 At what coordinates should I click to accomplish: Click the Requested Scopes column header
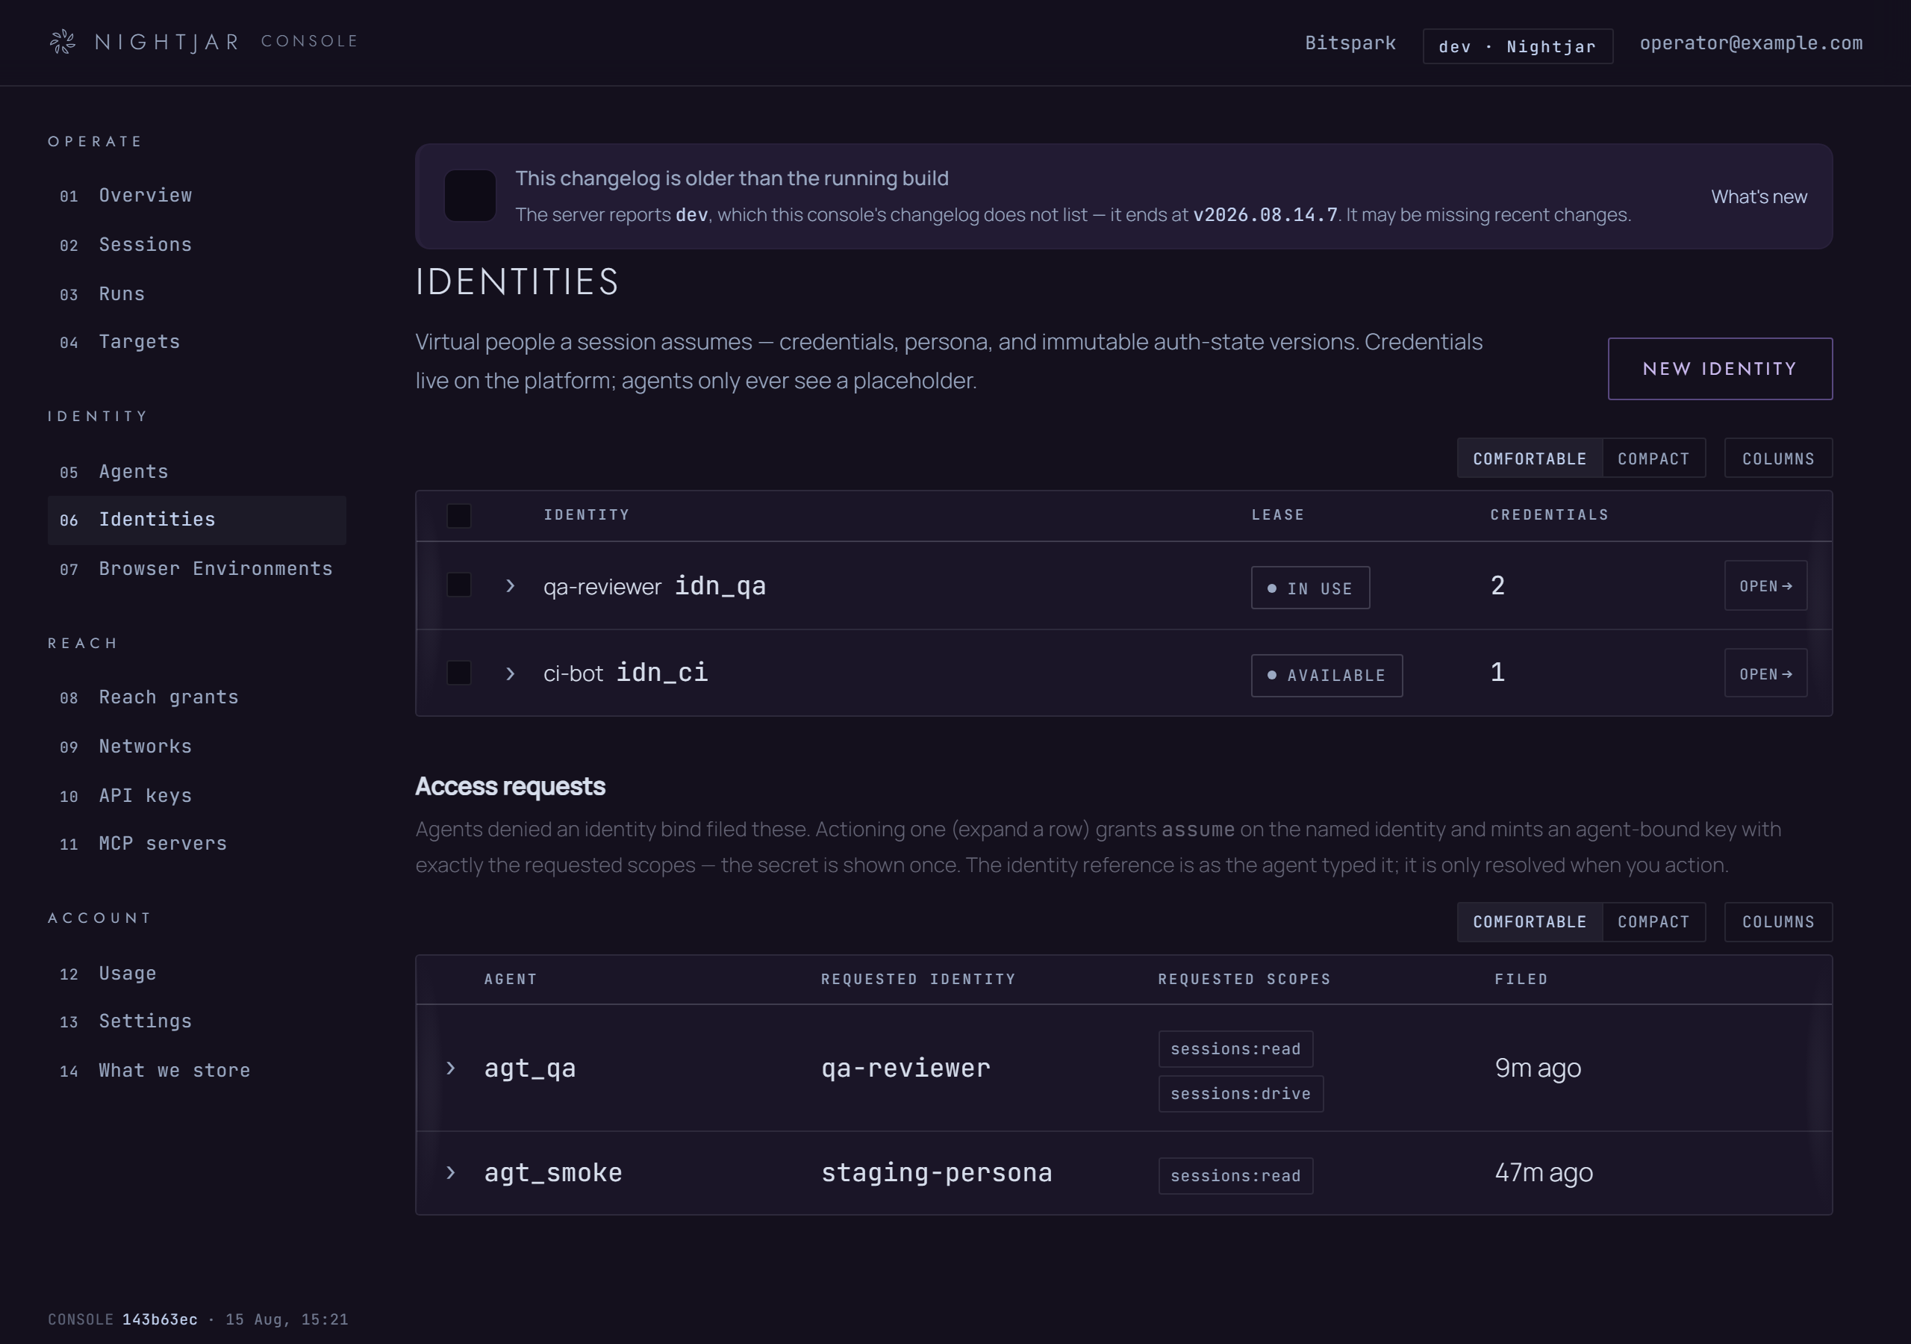1244,980
